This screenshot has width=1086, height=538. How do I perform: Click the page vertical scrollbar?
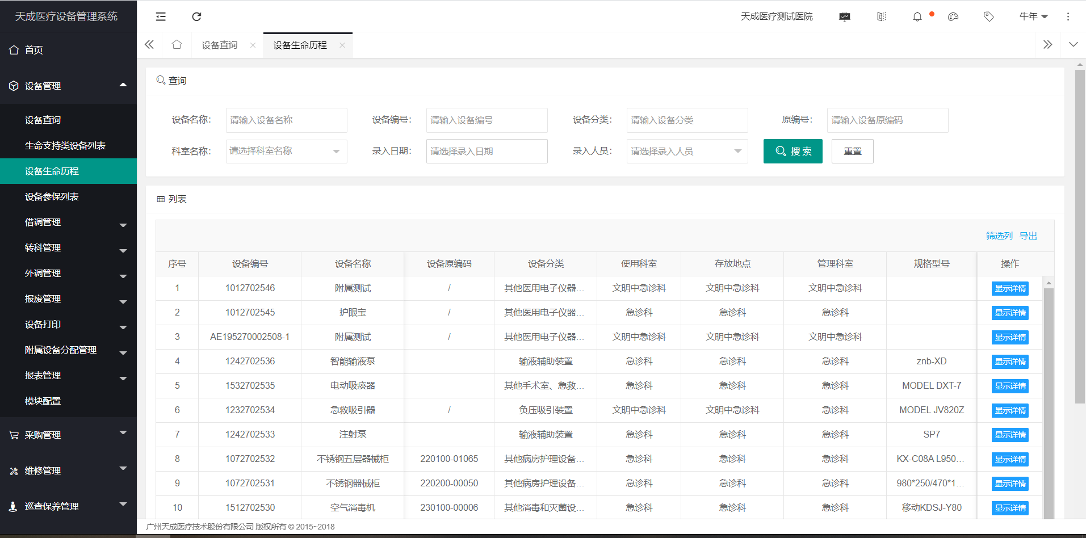pyautogui.click(x=1080, y=237)
